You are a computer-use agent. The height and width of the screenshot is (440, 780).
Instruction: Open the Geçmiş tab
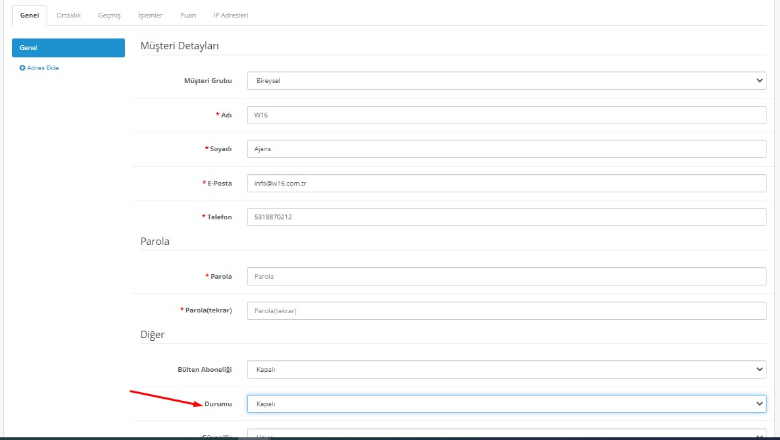[x=109, y=16]
